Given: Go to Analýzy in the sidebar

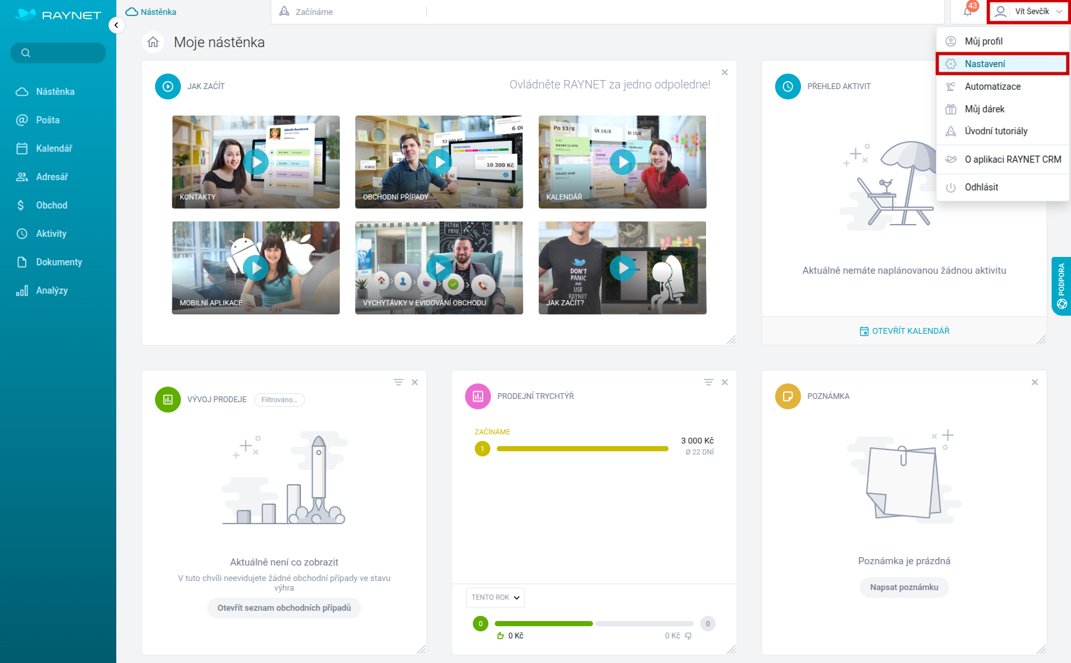Looking at the screenshot, I should (52, 291).
